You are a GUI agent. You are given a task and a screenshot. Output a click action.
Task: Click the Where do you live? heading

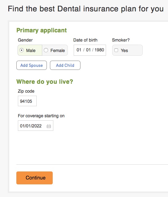45,82
